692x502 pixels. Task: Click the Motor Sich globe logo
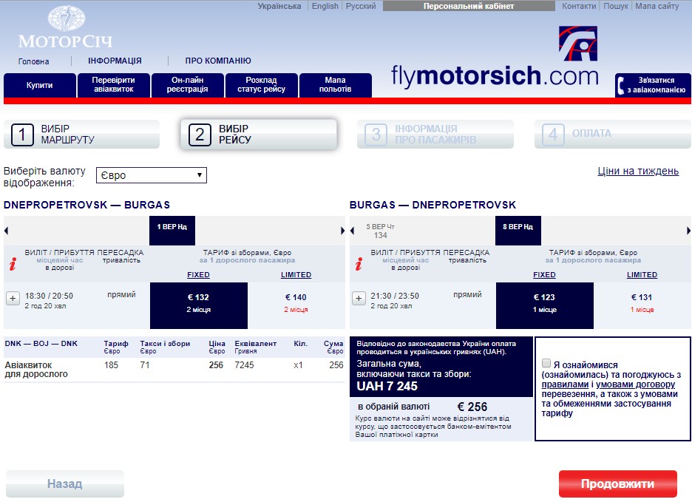click(x=67, y=18)
